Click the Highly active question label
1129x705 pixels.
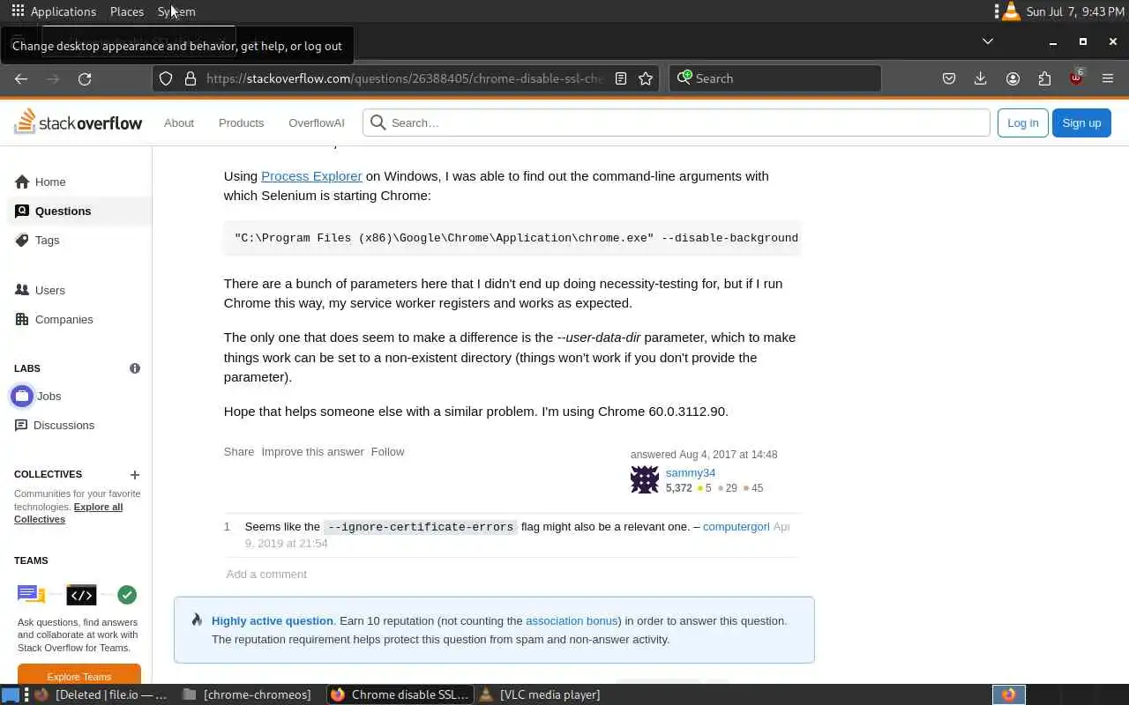[x=273, y=620]
